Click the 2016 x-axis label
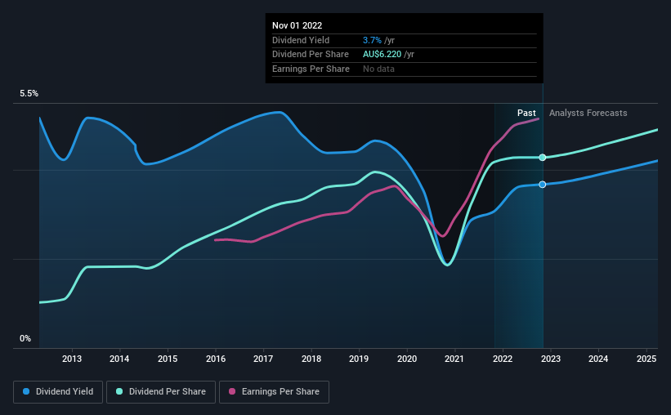The height and width of the screenshot is (415, 671). pyautogui.click(x=216, y=359)
